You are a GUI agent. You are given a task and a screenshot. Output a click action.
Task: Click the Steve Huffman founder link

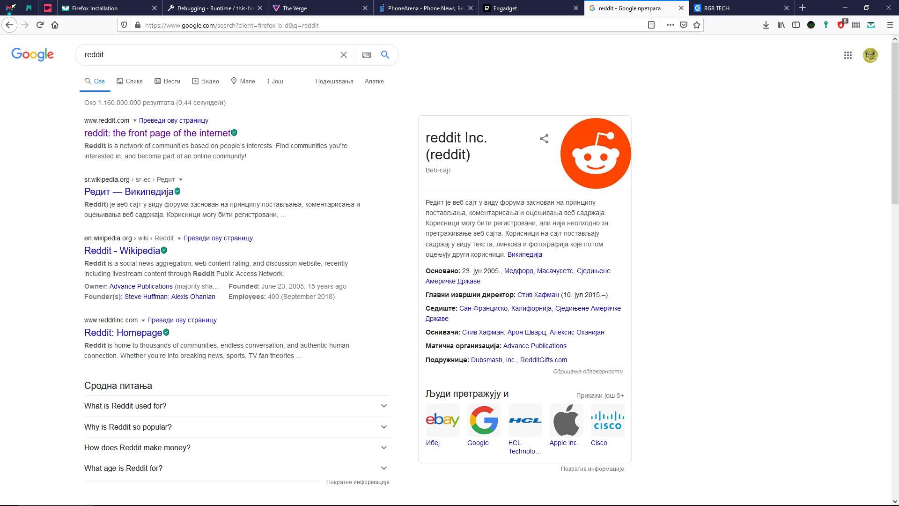(x=147, y=297)
